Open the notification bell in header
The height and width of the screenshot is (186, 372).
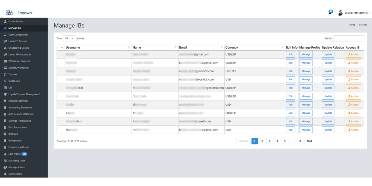tap(330, 12)
